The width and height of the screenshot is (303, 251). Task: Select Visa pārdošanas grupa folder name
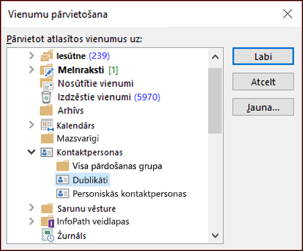(x=117, y=166)
